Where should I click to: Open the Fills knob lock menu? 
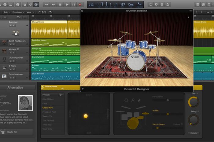pyautogui.click(x=197, y=94)
